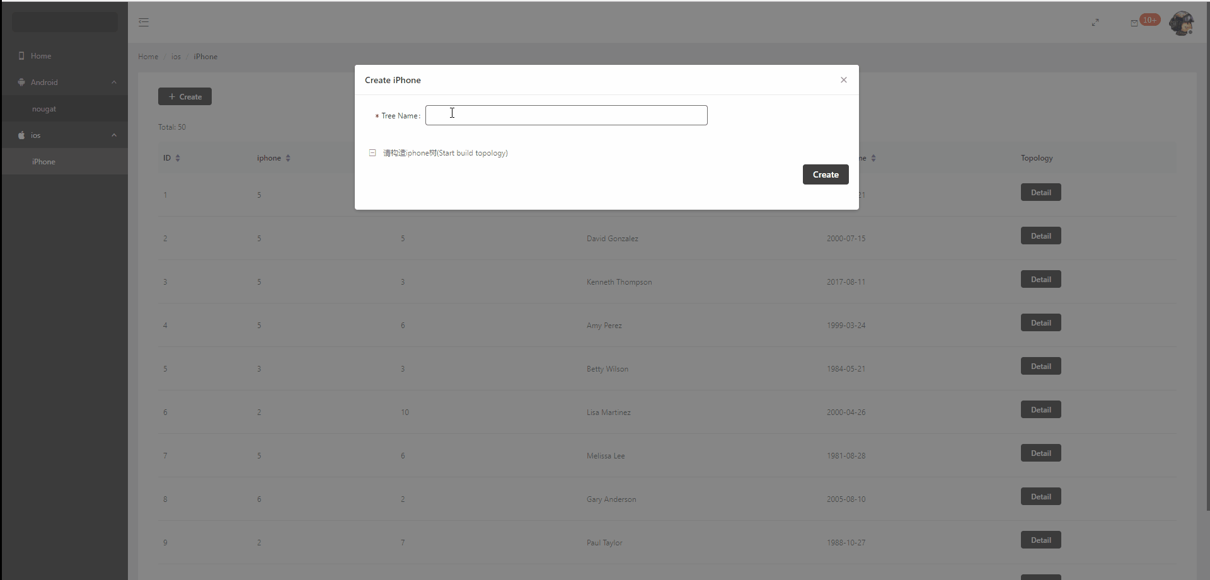Screen dimensions: 1210x580
Task: Click the Create iPhone dialog title
Action: pyautogui.click(x=393, y=80)
